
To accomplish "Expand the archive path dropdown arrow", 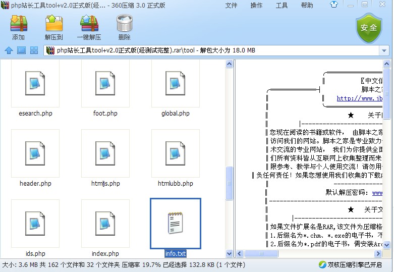I will tap(384, 51).
